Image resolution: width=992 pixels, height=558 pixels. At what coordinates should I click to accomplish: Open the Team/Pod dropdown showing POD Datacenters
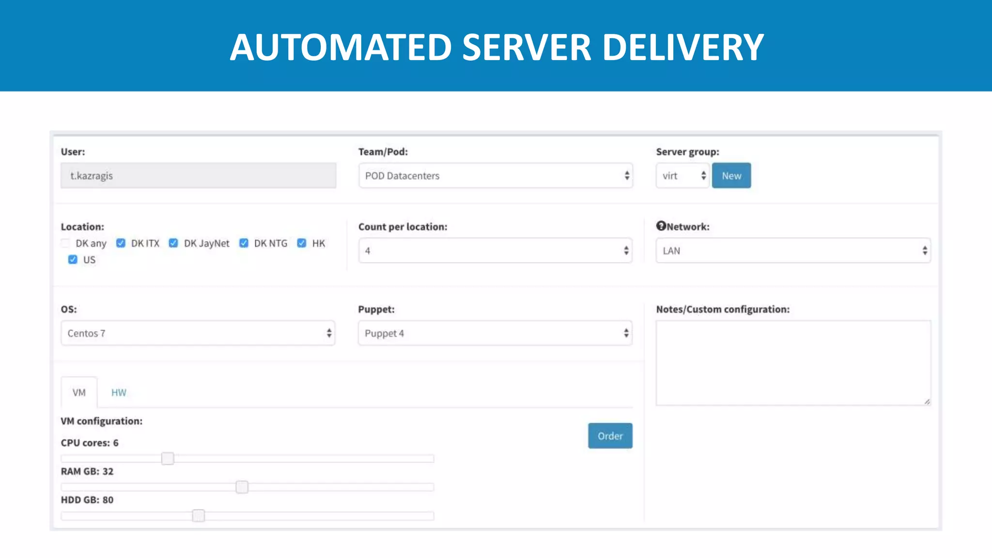click(496, 175)
